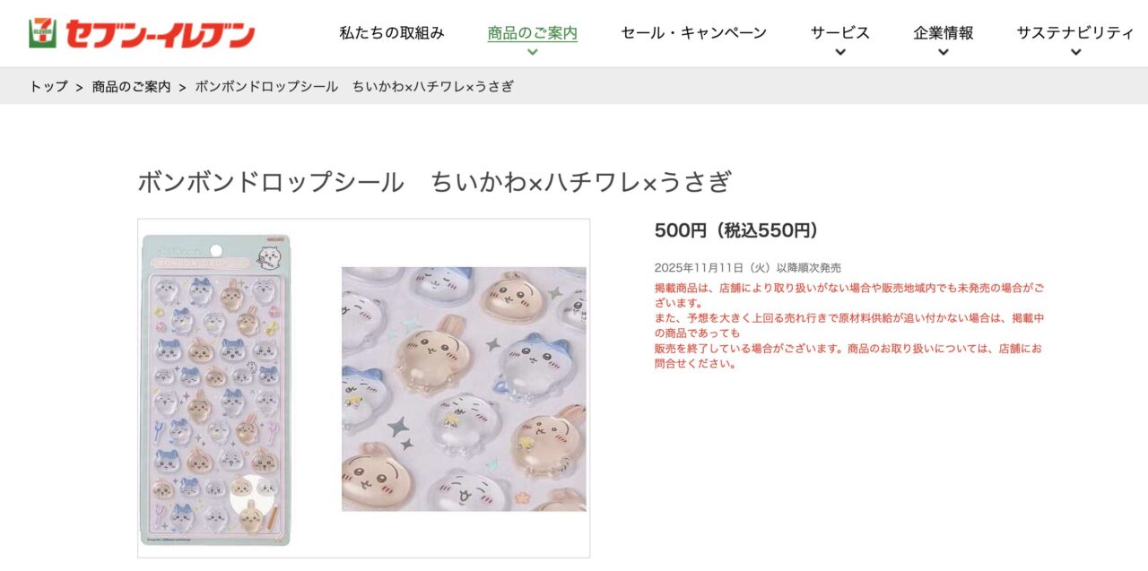
Task: Click 商品のご案内 breadcrumb link
Action: [131, 87]
